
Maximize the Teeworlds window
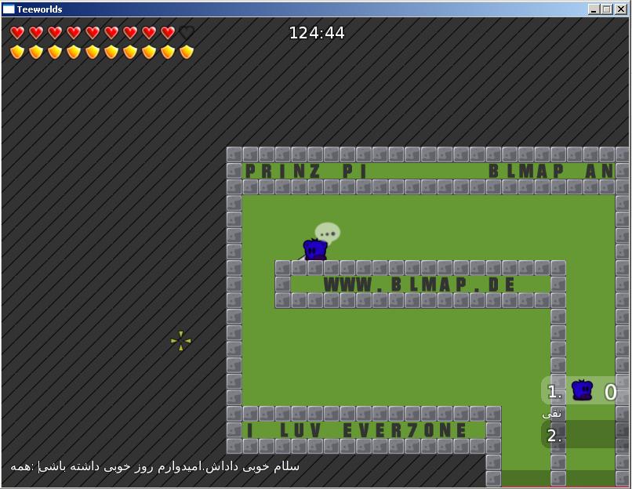[607, 9]
